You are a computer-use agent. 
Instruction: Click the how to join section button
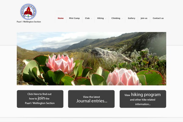coord(40,99)
